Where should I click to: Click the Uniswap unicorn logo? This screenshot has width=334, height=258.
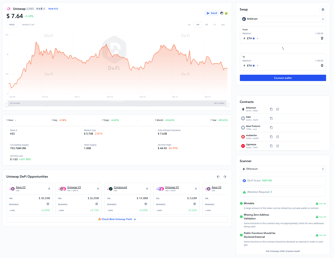tap(9, 9)
